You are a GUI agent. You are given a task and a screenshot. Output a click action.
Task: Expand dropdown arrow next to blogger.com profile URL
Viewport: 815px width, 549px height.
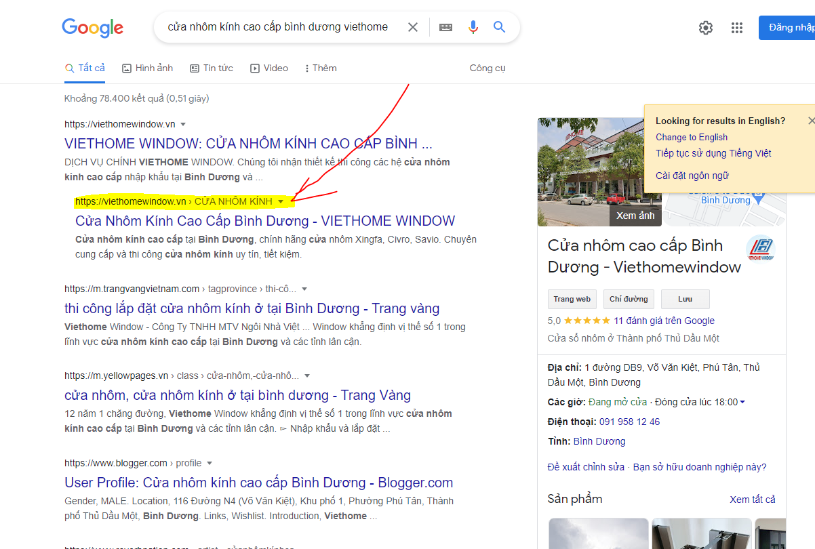[x=210, y=464]
